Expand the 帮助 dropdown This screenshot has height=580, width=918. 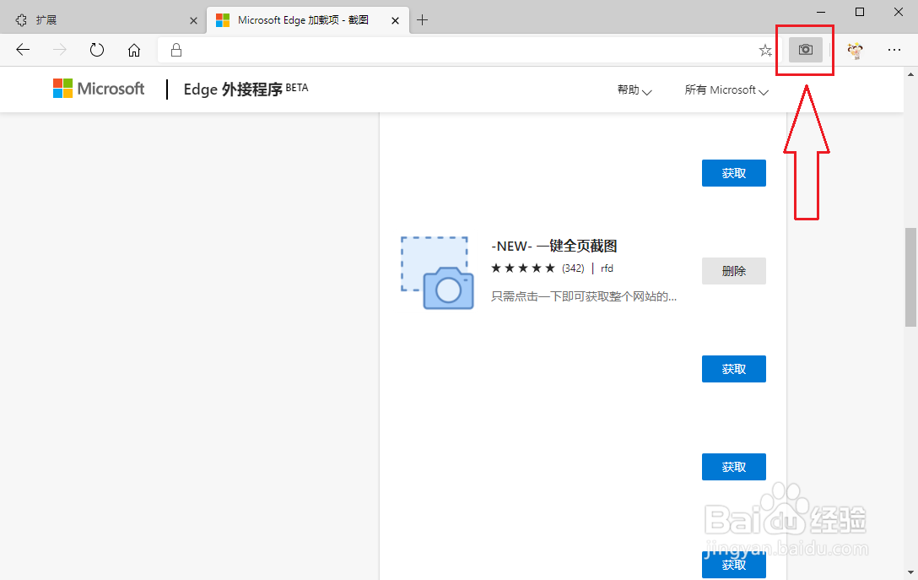tap(634, 90)
